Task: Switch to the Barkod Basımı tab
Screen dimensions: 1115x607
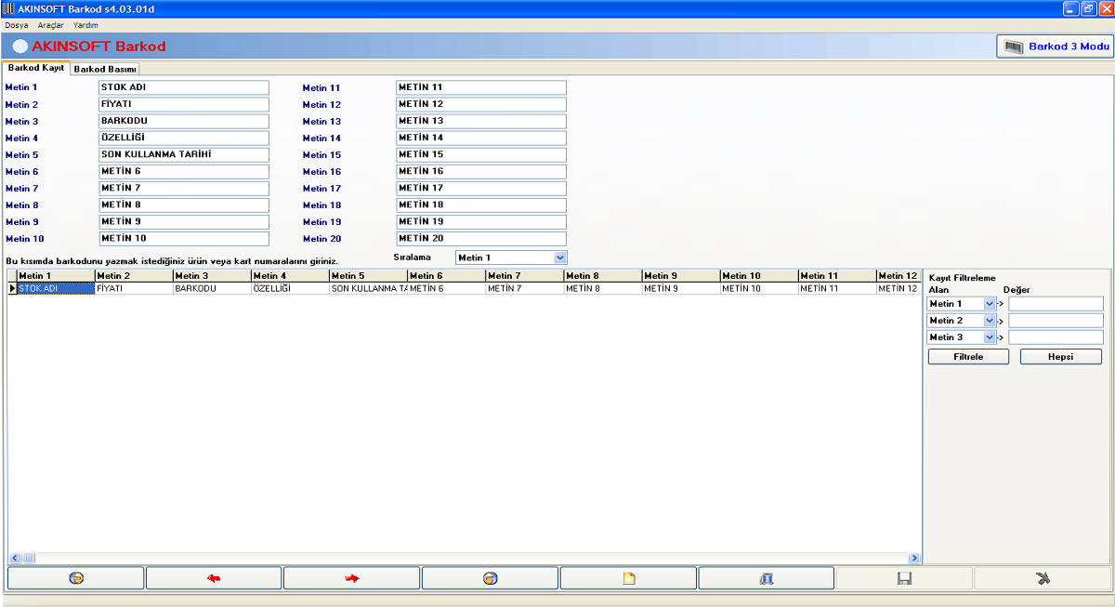Action: click(x=105, y=69)
